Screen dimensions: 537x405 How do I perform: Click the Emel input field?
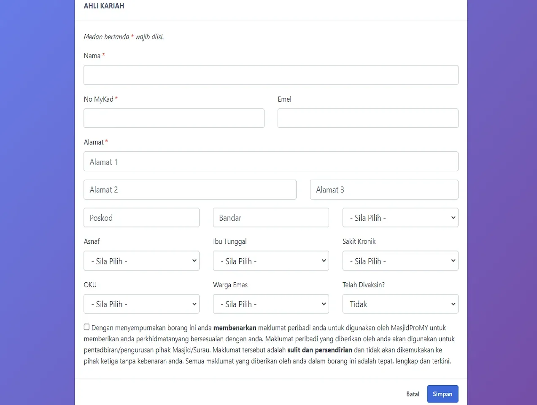368,118
